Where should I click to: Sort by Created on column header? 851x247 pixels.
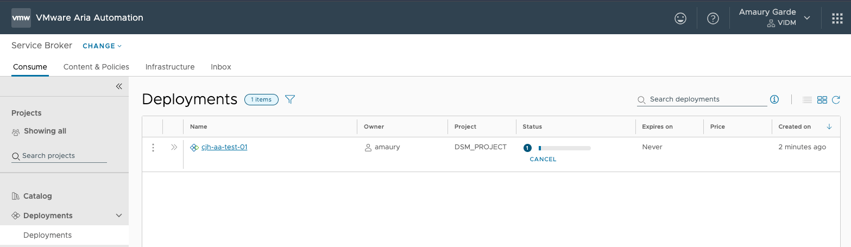pos(795,126)
